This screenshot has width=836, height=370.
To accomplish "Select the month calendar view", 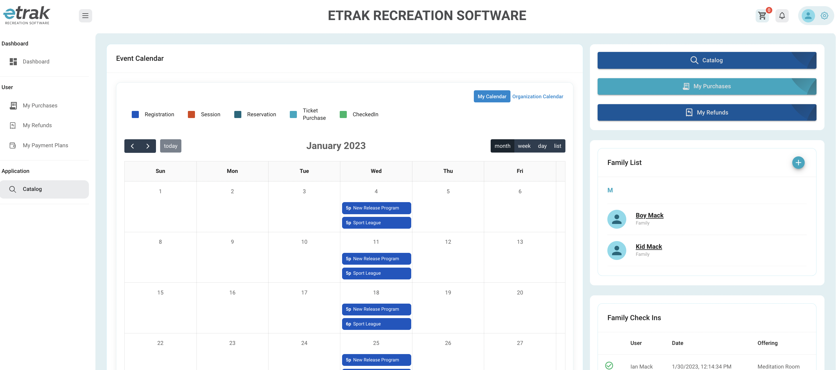I will point(502,146).
